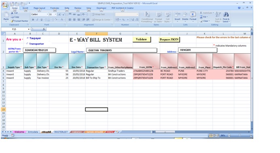
Task: Click the Prepare JSON button
Action: pos(169,40)
